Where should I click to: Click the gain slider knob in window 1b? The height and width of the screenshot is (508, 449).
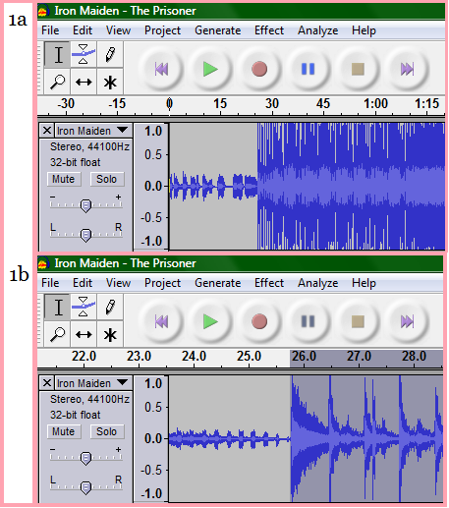point(85,459)
